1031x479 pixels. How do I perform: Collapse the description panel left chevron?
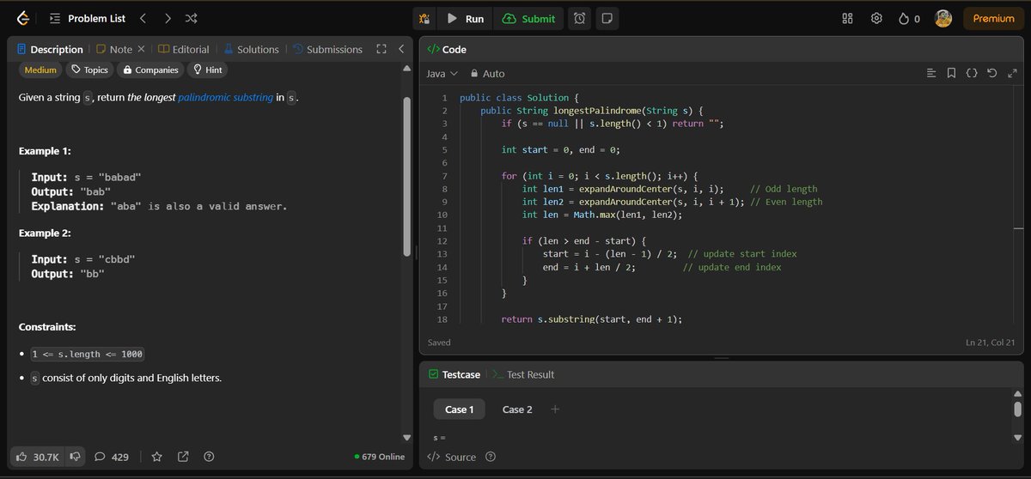[x=401, y=49]
